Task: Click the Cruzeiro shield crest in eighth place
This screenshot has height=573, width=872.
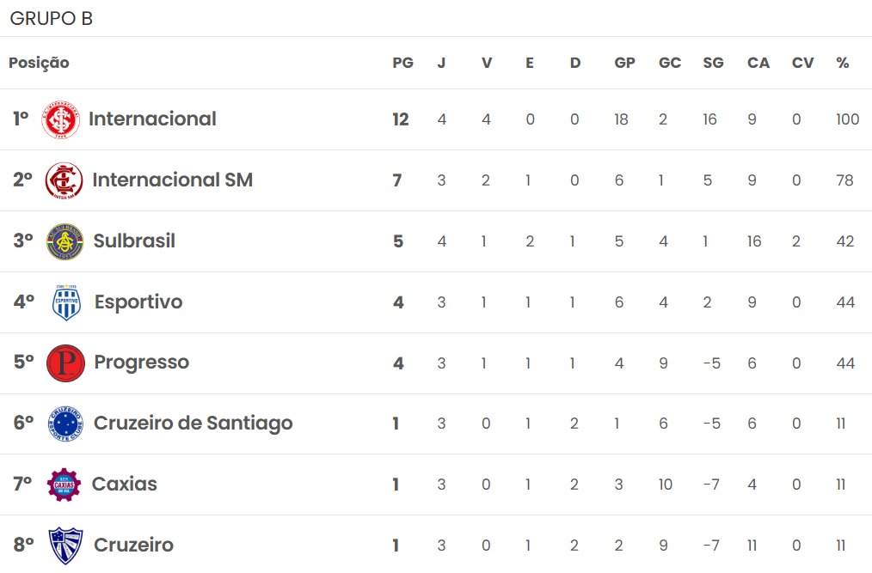Action: (x=65, y=546)
